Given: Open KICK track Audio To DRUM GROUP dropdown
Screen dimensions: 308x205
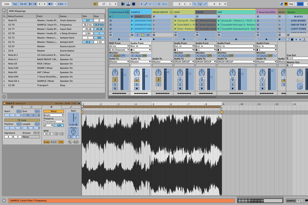Looking at the screenshot, I should 184,61.
